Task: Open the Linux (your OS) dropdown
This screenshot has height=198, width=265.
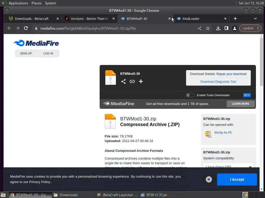Action: pyautogui.click(x=228, y=166)
